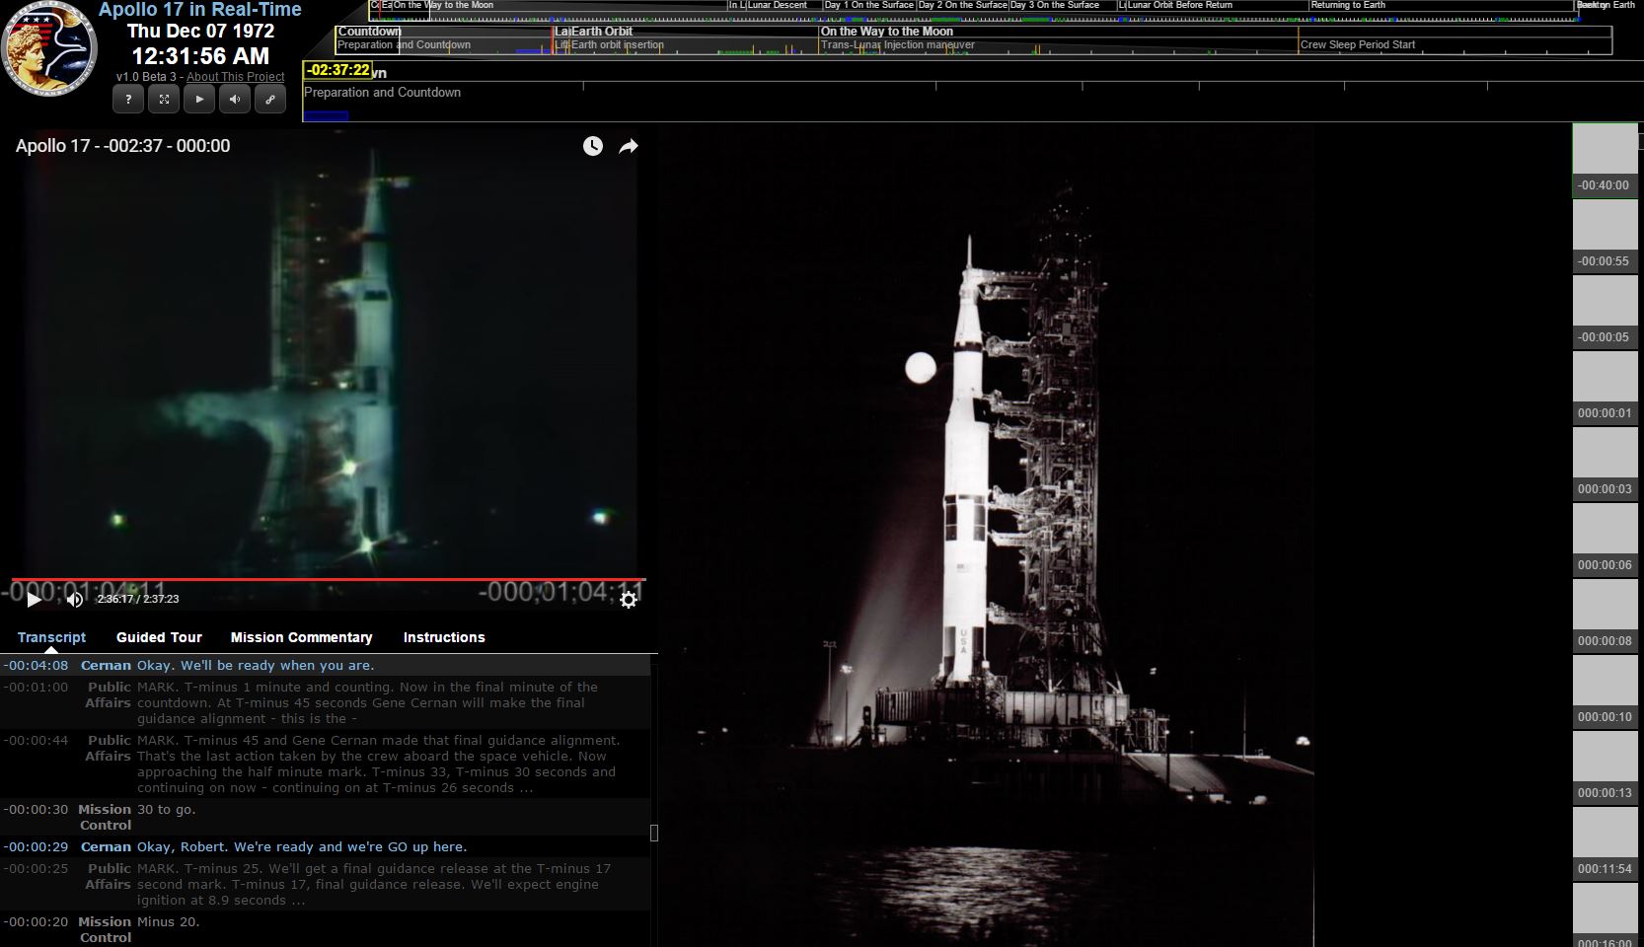This screenshot has width=1644, height=947.
Task: Select photo thumbnail labeled 000:11:54
Action: [1605, 843]
